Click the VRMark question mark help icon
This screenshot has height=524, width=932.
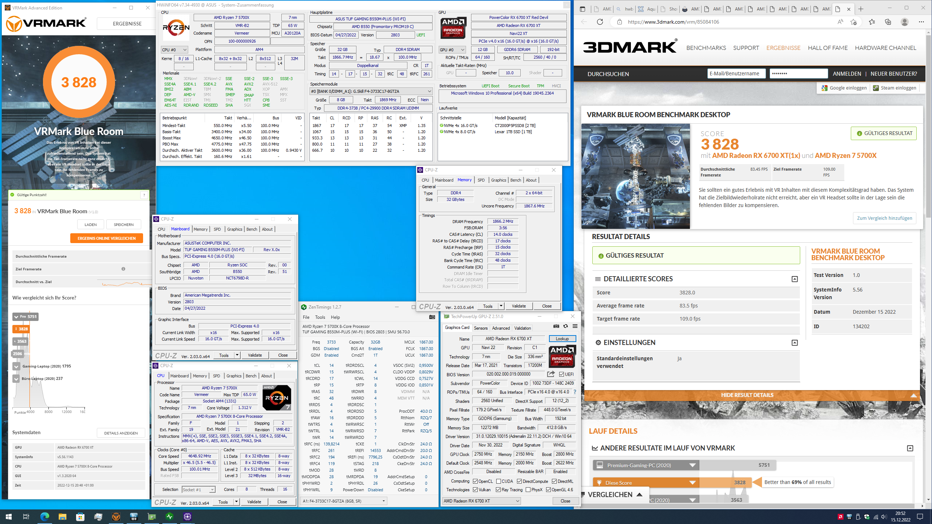pyautogui.click(x=144, y=195)
